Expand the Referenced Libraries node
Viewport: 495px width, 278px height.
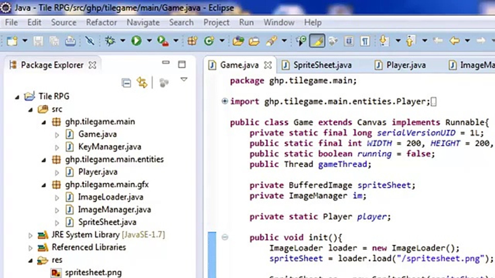coord(30,247)
